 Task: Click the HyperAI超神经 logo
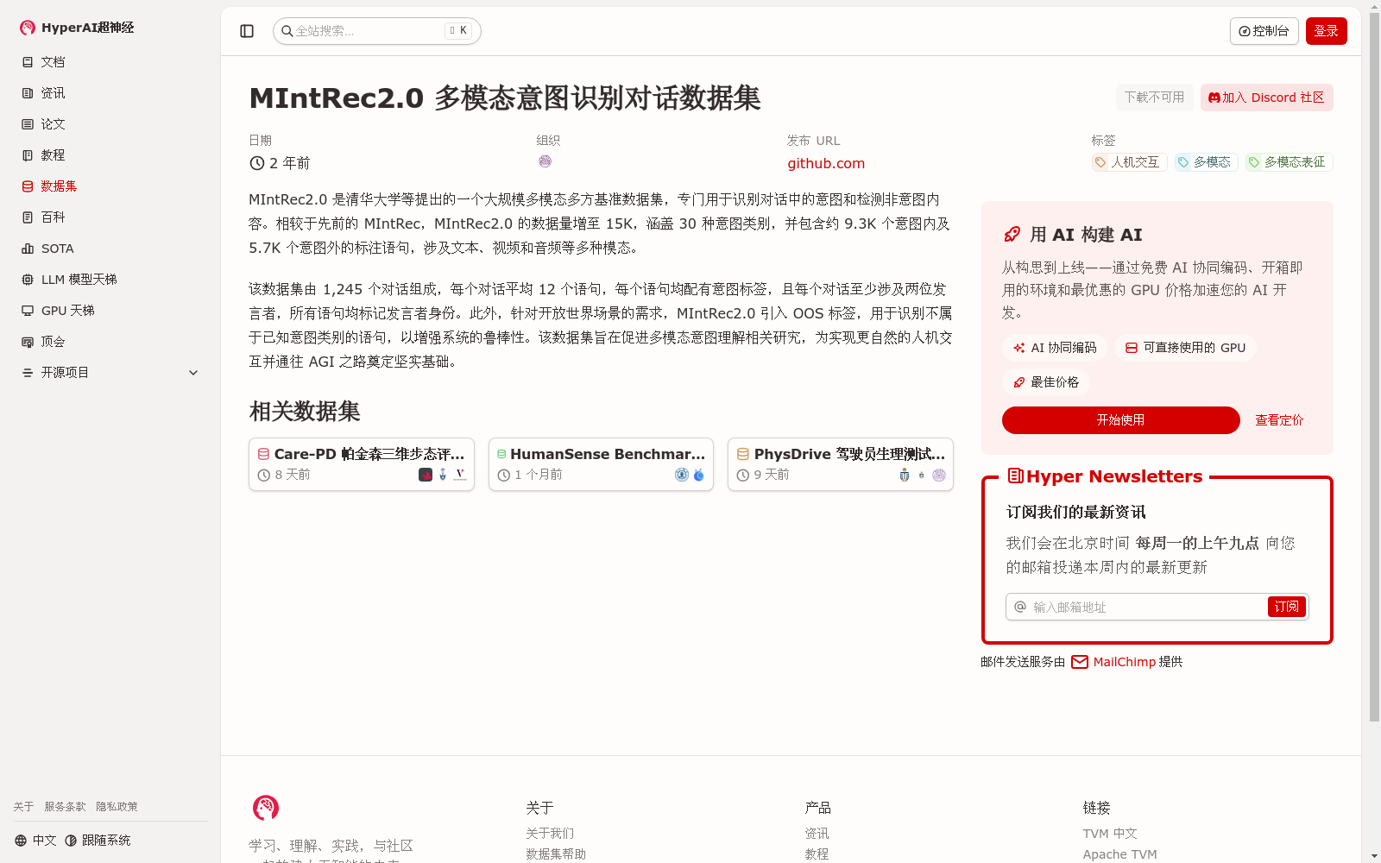pyautogui.click(x=76, y=27)
